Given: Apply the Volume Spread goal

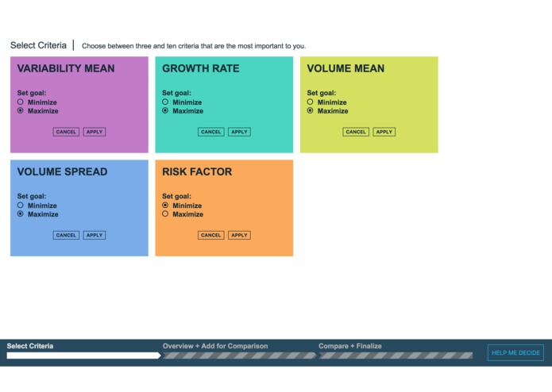Looking at the screenshot, I should point(95,235).
